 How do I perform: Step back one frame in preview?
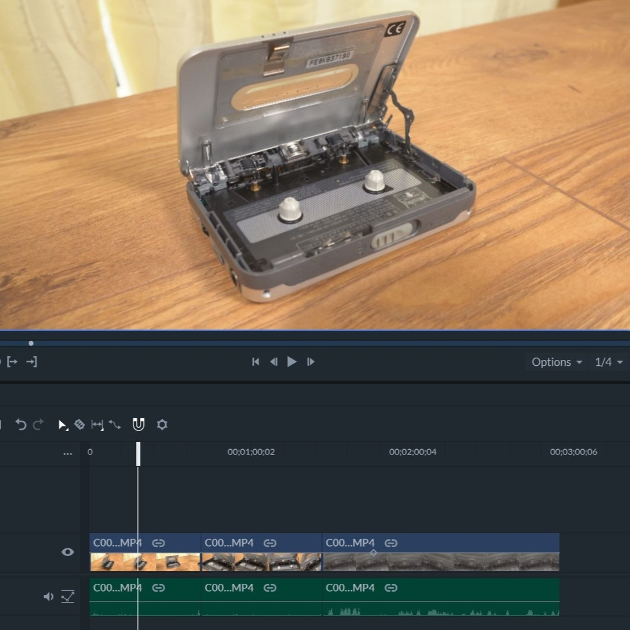[273, 362]
